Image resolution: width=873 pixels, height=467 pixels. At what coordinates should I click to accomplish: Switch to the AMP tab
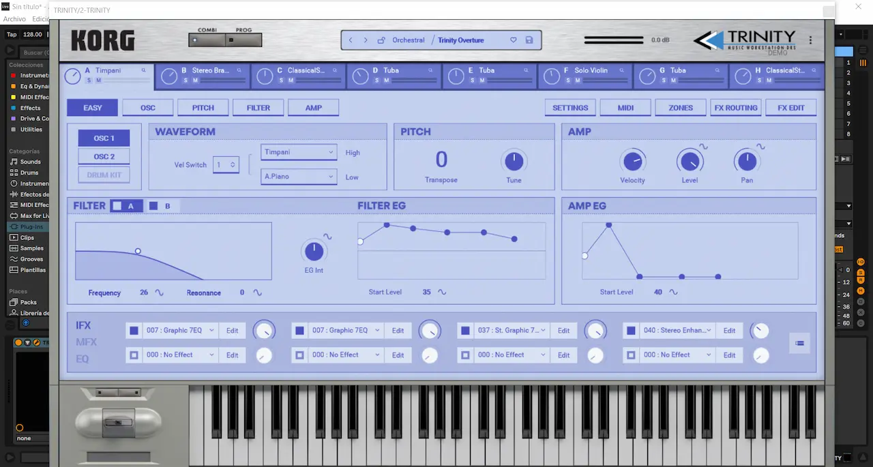pos(314,108)
